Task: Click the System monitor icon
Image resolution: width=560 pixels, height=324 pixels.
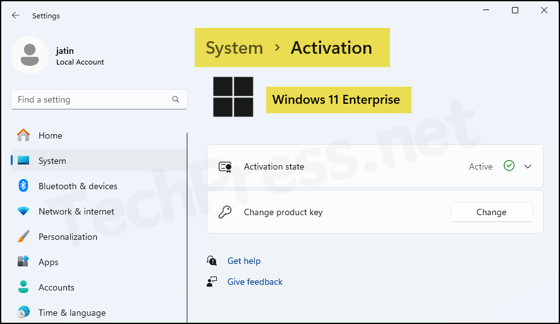Action: pyautogui.click(x=23, y=161)
